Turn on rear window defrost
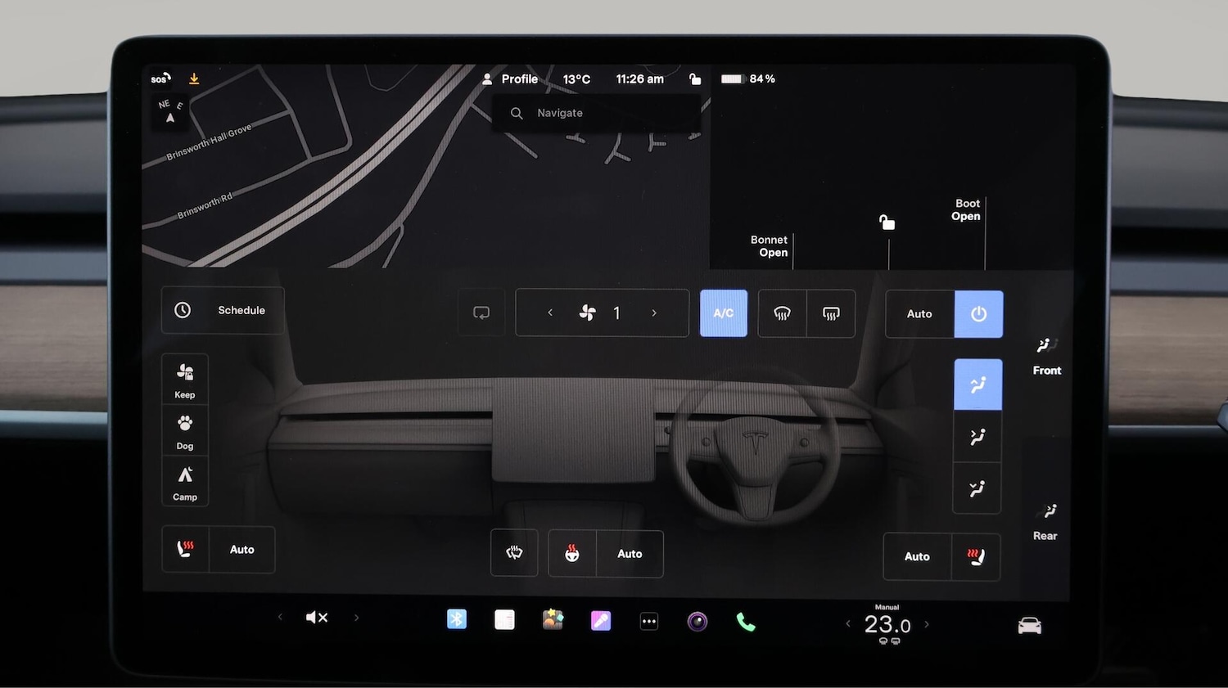This screenshot has height=688, width=1228. click(x=831, y=313)
